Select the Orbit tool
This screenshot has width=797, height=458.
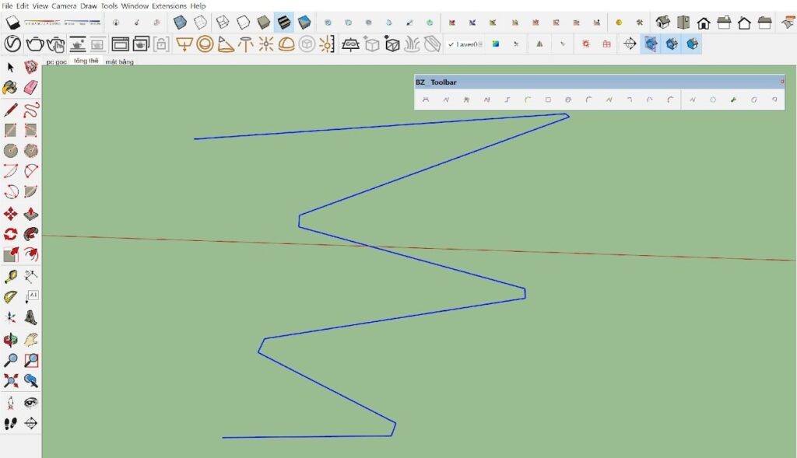[9, 338]
